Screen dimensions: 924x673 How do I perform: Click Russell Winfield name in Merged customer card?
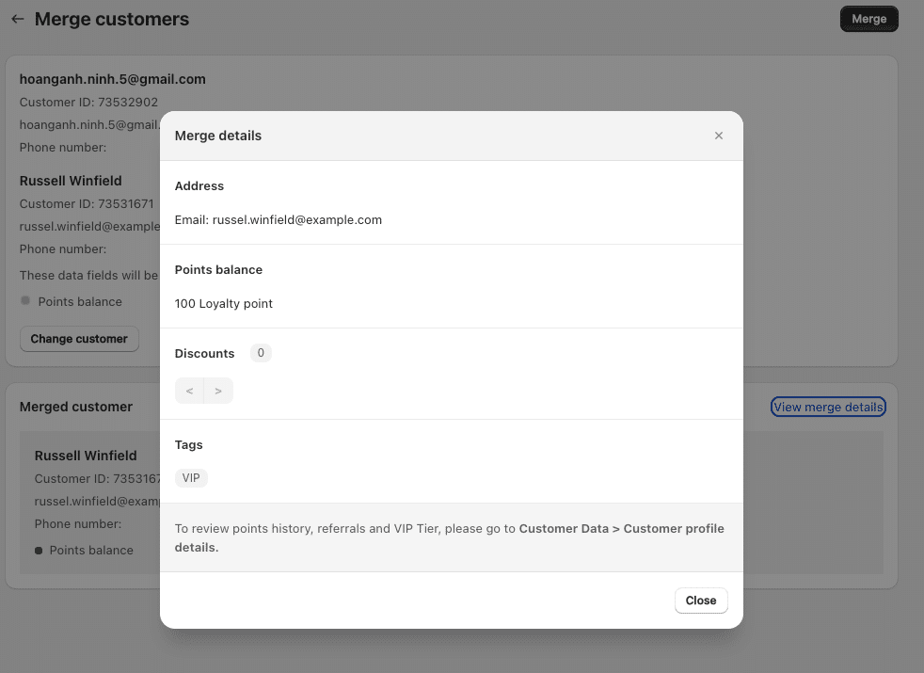click(86, 456)
